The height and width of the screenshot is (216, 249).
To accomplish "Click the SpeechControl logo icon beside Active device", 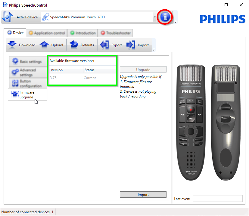I will (x=7, y=17).
